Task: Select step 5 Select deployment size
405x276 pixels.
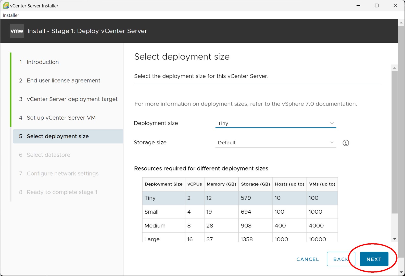Action: point(68,136)
